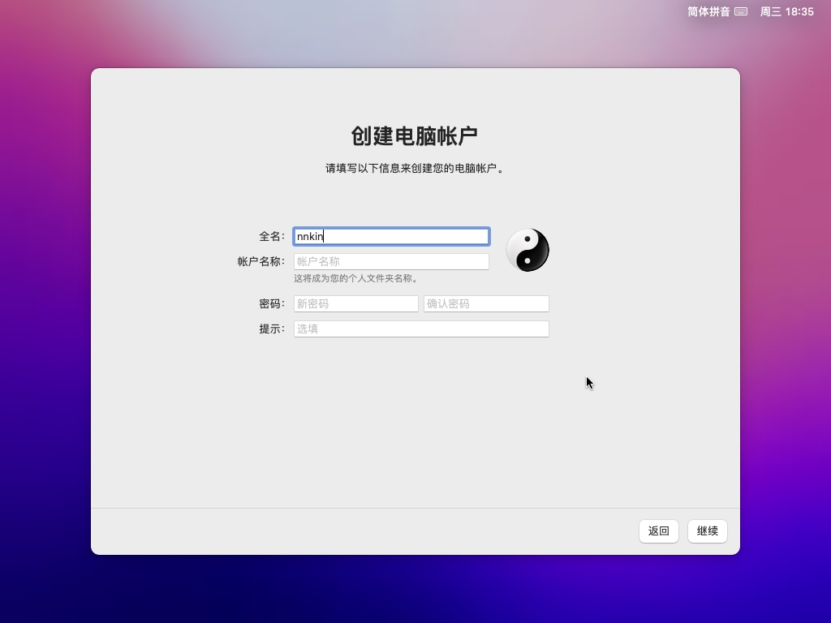Focus the 提示 field marked 选填
831x623 pixels.
[421, 329]
